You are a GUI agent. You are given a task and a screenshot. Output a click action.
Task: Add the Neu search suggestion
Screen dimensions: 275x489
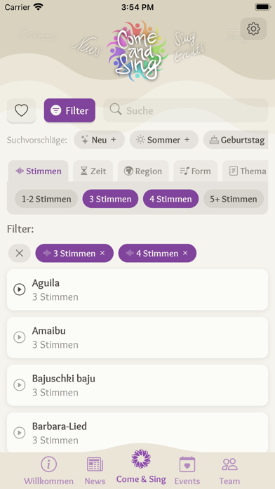[x=100, y=140]
